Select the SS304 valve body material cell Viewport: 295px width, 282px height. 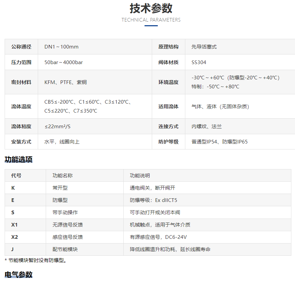[x=199, y=62]
